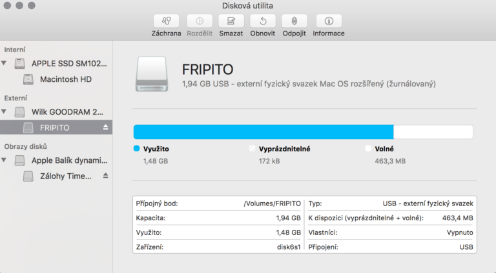
Task: Collapse the APPLE SSD disclosure triangle
Action: point(5,64)
